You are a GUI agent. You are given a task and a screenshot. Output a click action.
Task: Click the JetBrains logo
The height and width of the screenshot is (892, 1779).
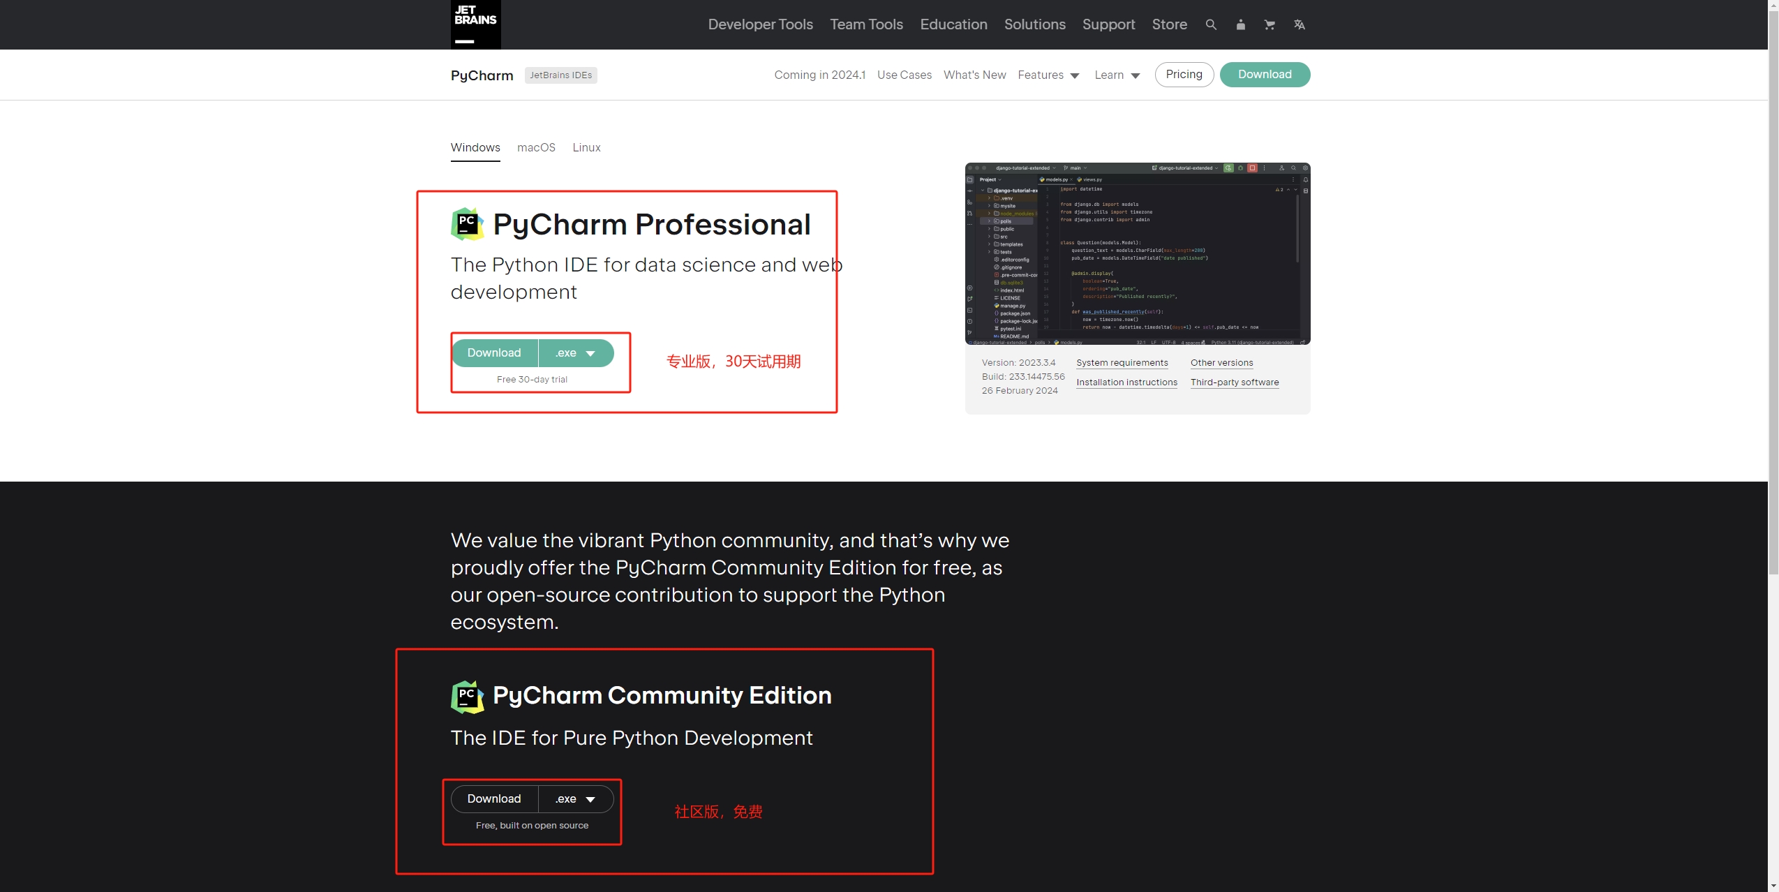(x=475, y=24)
